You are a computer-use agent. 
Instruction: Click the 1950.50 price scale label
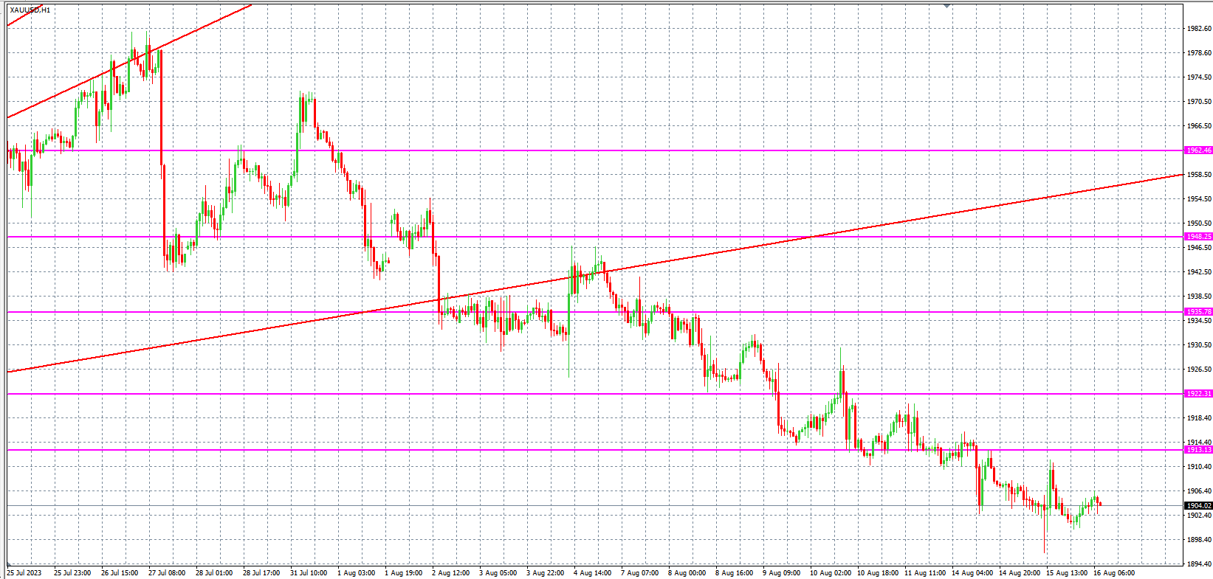[1199, 223]
